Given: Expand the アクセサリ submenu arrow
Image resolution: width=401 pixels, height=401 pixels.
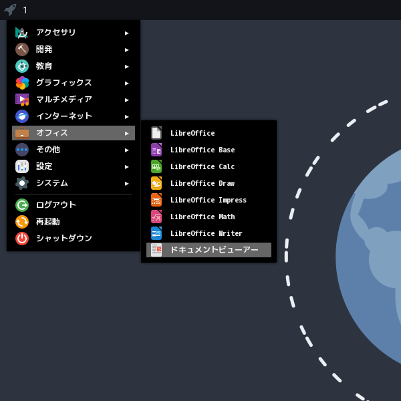Looking at the screenshot, I should pyautogui.click(x=126, y=33).
